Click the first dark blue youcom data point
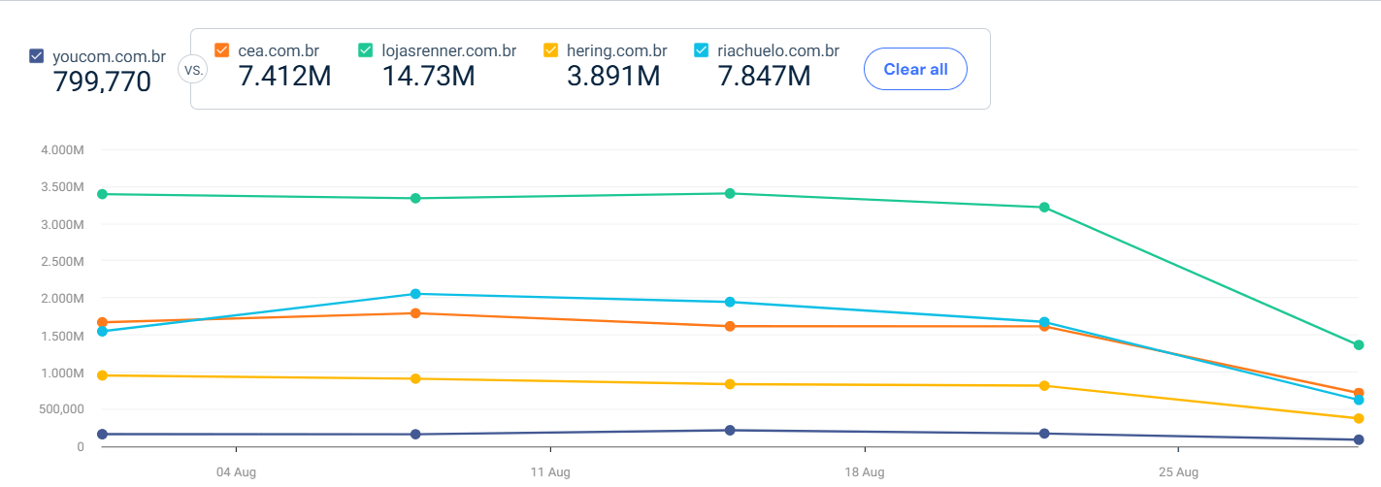This screenshot has width=1381, height=487. point(102,435)
